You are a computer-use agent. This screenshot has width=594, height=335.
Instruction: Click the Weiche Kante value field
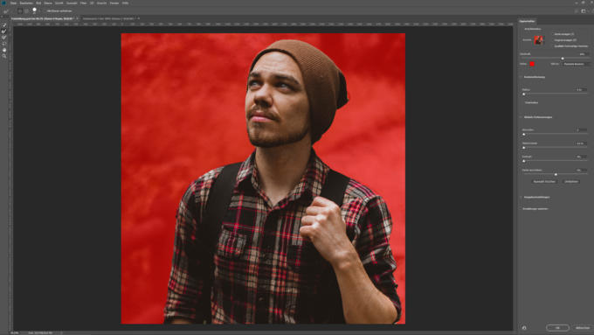coord(582,143)
